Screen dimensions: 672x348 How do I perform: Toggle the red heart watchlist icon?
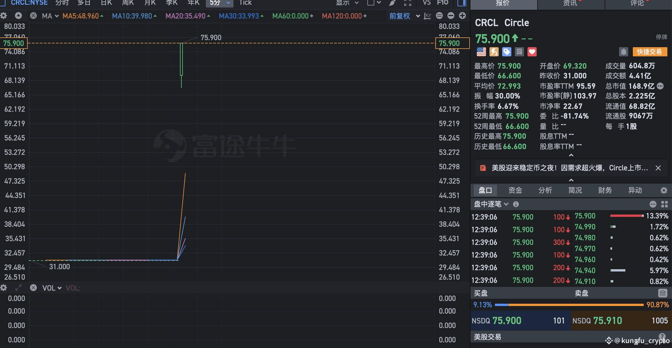click(x=532, y=52)
